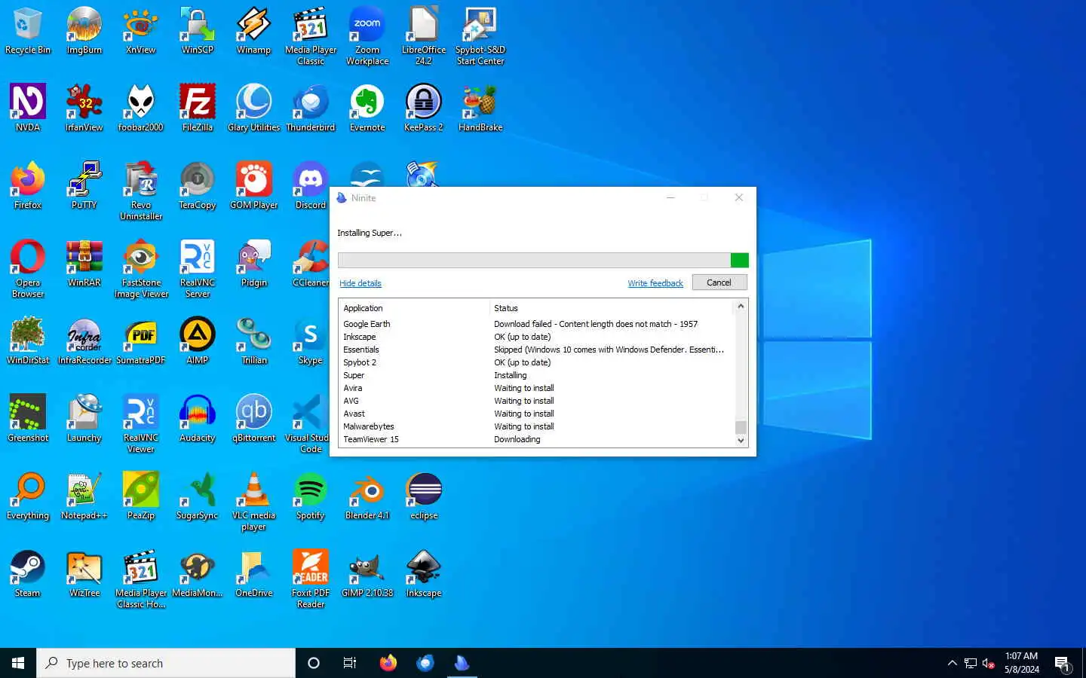
Task: Click Hide details link in Ninite
Action: click(360, 283)
